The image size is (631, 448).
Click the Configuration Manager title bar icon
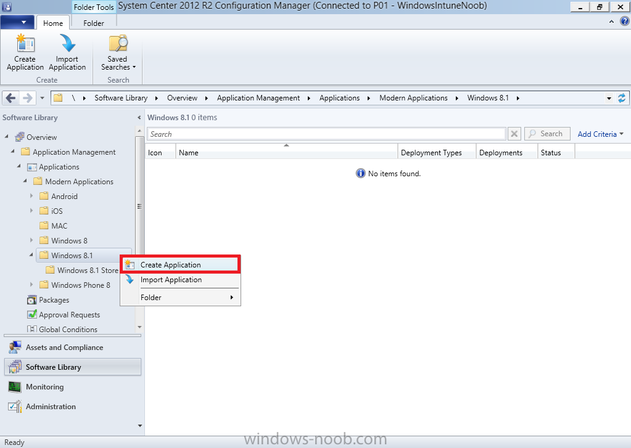click(6, 6)
